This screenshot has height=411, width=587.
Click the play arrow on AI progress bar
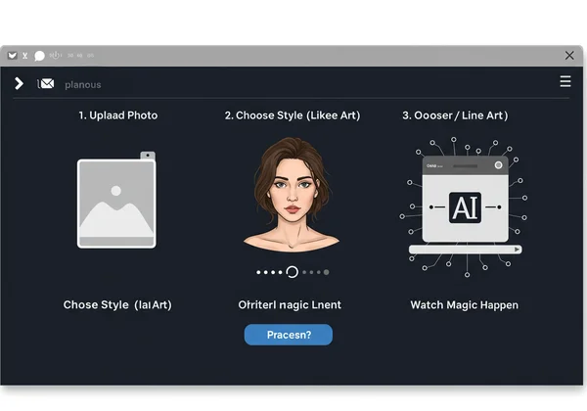[x=517, y=250]
